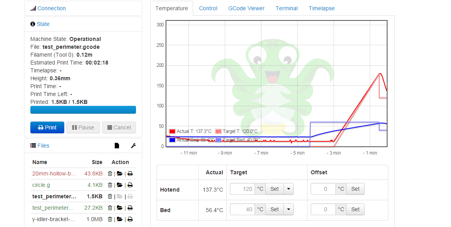Switch to the Control tab
Screen dimensions: 451x227
(208, 8)
